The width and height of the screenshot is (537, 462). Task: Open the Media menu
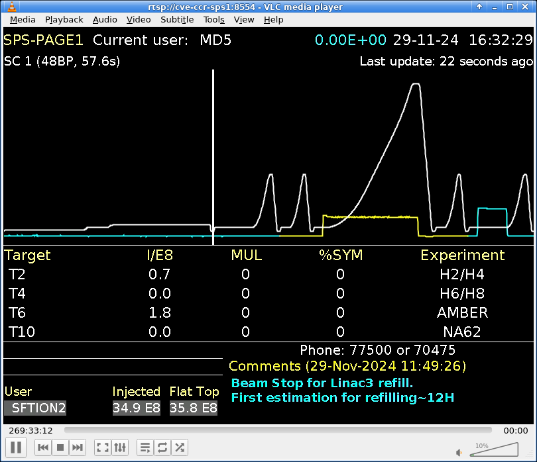click(x=23, y=20)
